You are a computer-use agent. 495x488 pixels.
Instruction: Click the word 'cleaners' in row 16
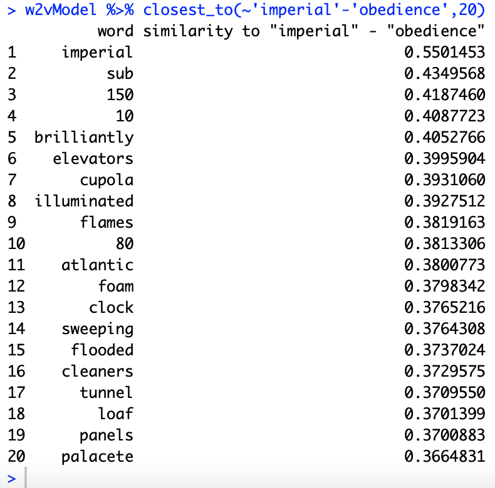click(x=97, y=372)
